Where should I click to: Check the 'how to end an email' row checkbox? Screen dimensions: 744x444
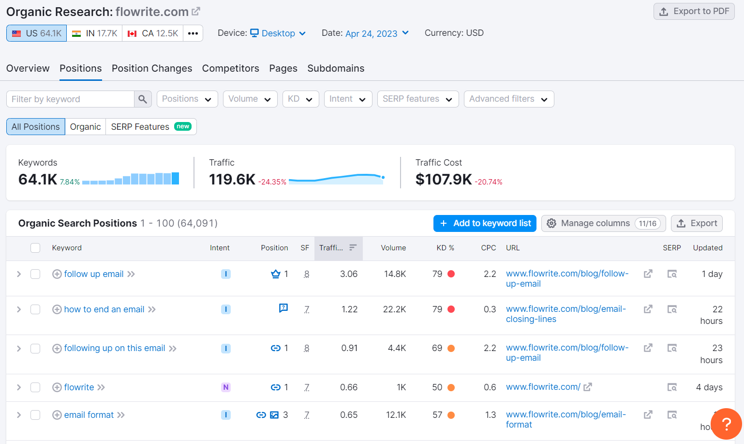35,309
